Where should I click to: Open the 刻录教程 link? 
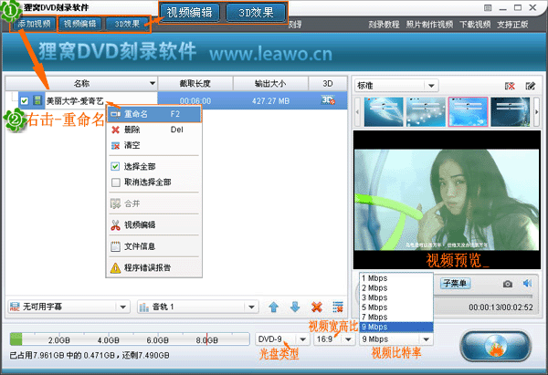[x=384, y=25]
